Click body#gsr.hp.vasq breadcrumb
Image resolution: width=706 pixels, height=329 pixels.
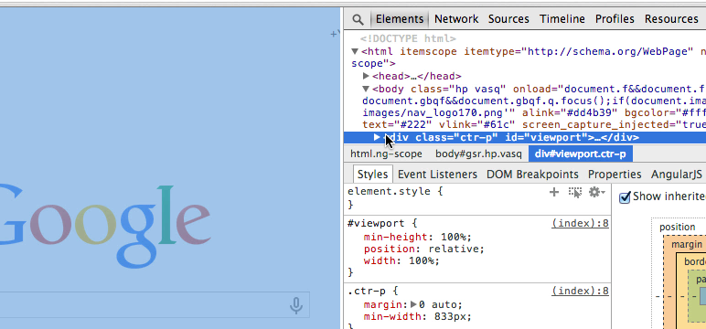pos(478,154)
